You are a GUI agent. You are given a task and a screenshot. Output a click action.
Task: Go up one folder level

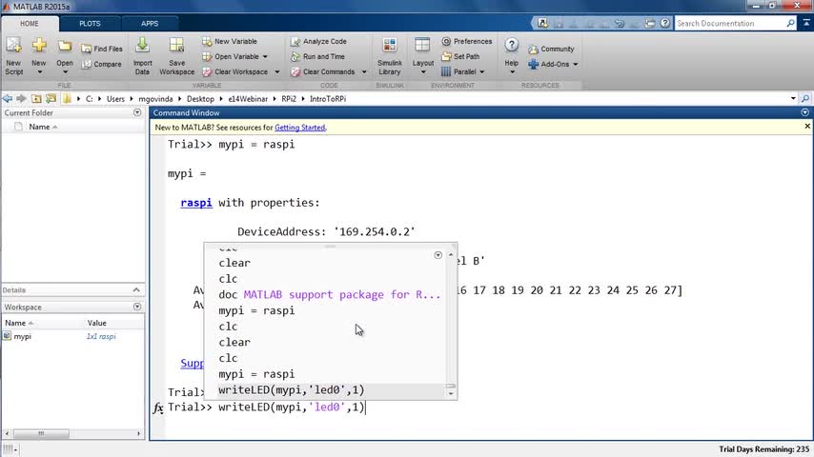point(36,99)
